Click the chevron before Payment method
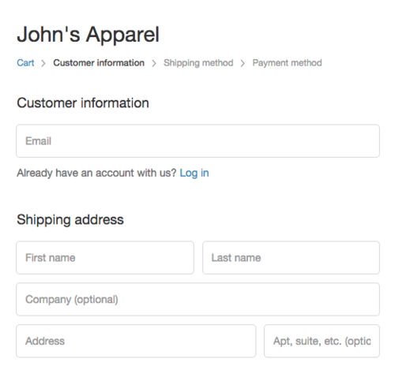 [x=243, y=63]
